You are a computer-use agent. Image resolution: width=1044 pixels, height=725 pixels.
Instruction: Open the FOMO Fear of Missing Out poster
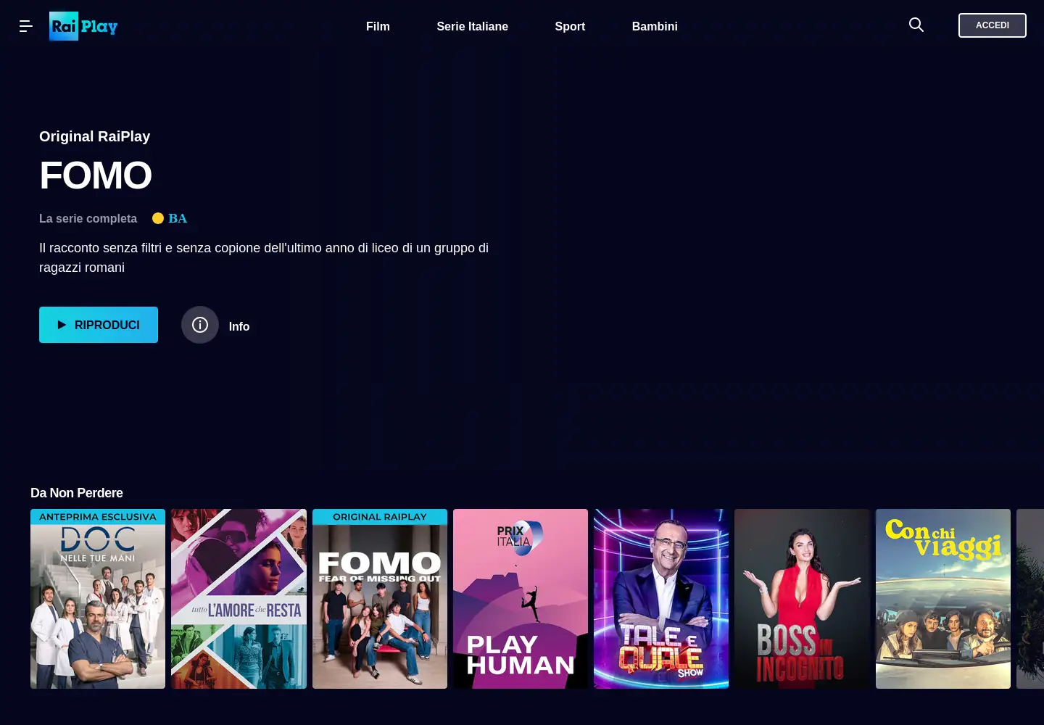click(x=380, y=599)
